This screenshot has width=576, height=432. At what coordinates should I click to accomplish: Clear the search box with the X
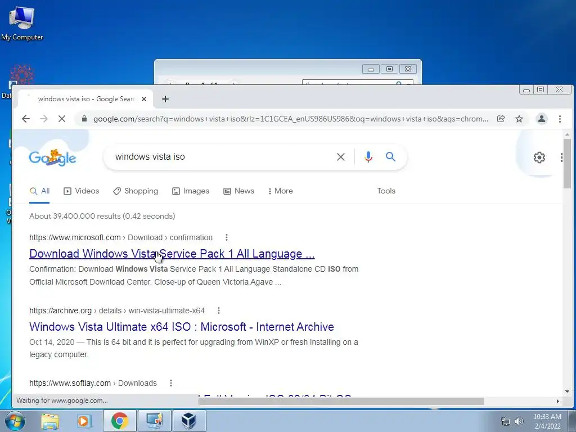pyautogui.click(x=341, y=157)
